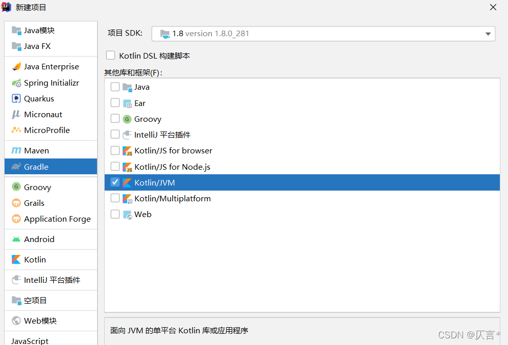Click the Kotlin/Multiplatform row label
The width and height of the screenshot is (508, 345).
pyautogui.click(x=173, y=199)
